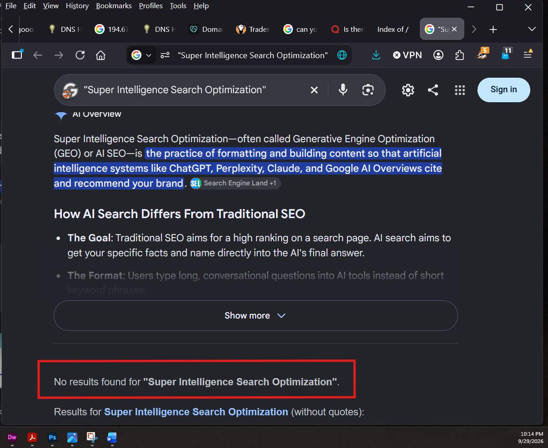This screenshot has height=448, width=548.
Task: Search by image with Google Lens
Action: (368, 90)
